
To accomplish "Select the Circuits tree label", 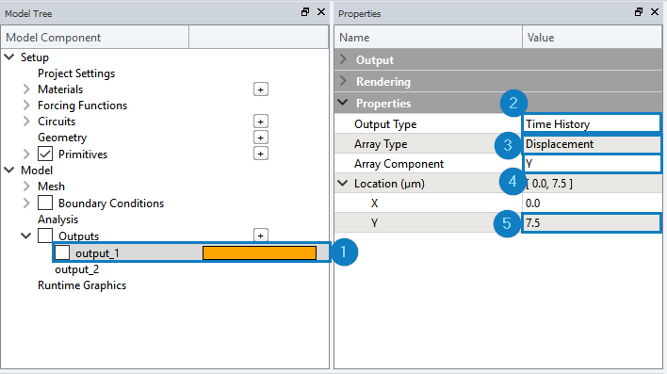I will point(57,122).
